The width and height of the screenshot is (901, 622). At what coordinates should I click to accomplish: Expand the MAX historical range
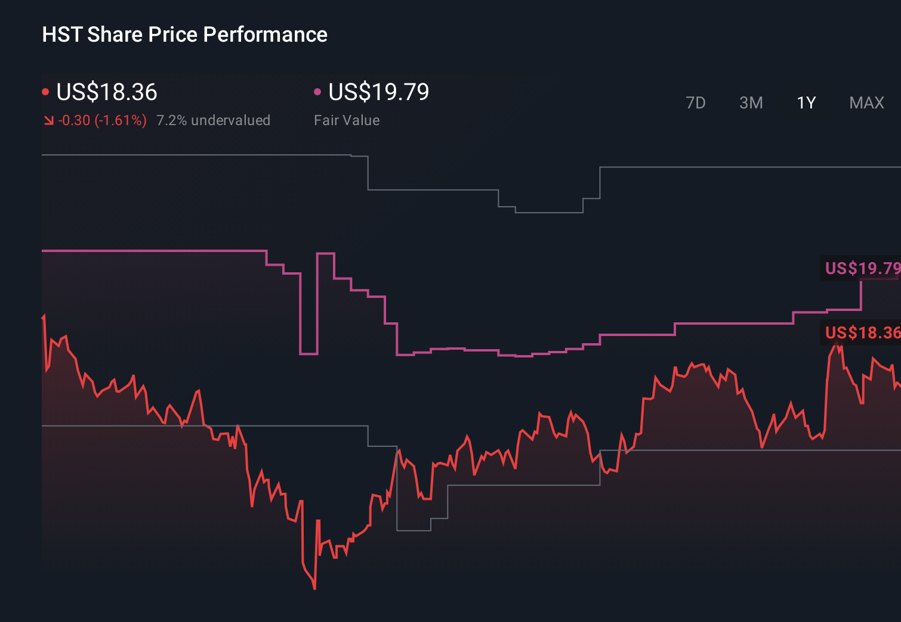click(866, 102)
